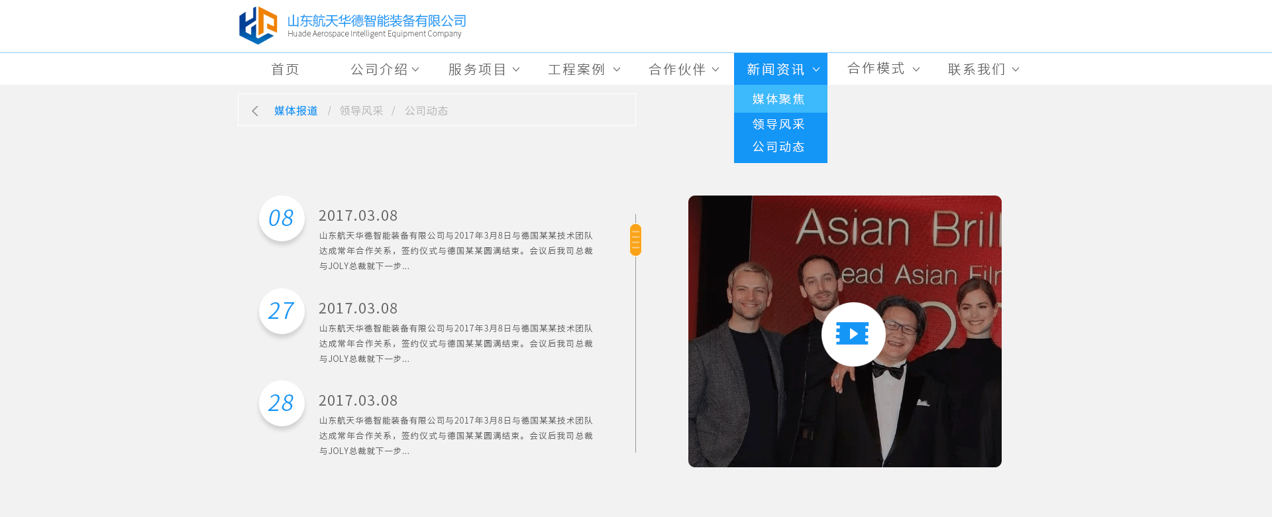Open the 联系我们 menu item
This screenshot has width=1272, height=517.
pyautogui.click(x=977, y=69)
